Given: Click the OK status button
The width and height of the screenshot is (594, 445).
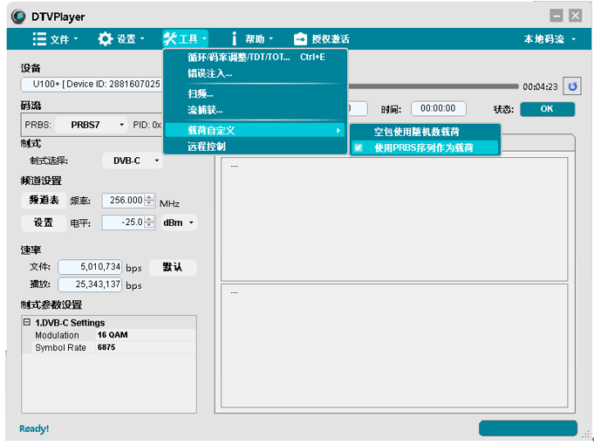Looking at the screenshot, I should 548,109.
